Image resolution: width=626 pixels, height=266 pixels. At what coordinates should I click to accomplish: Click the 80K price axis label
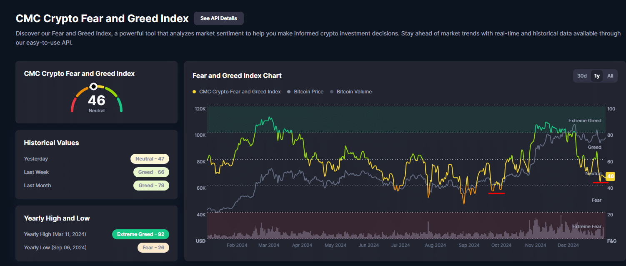point(201,162)
